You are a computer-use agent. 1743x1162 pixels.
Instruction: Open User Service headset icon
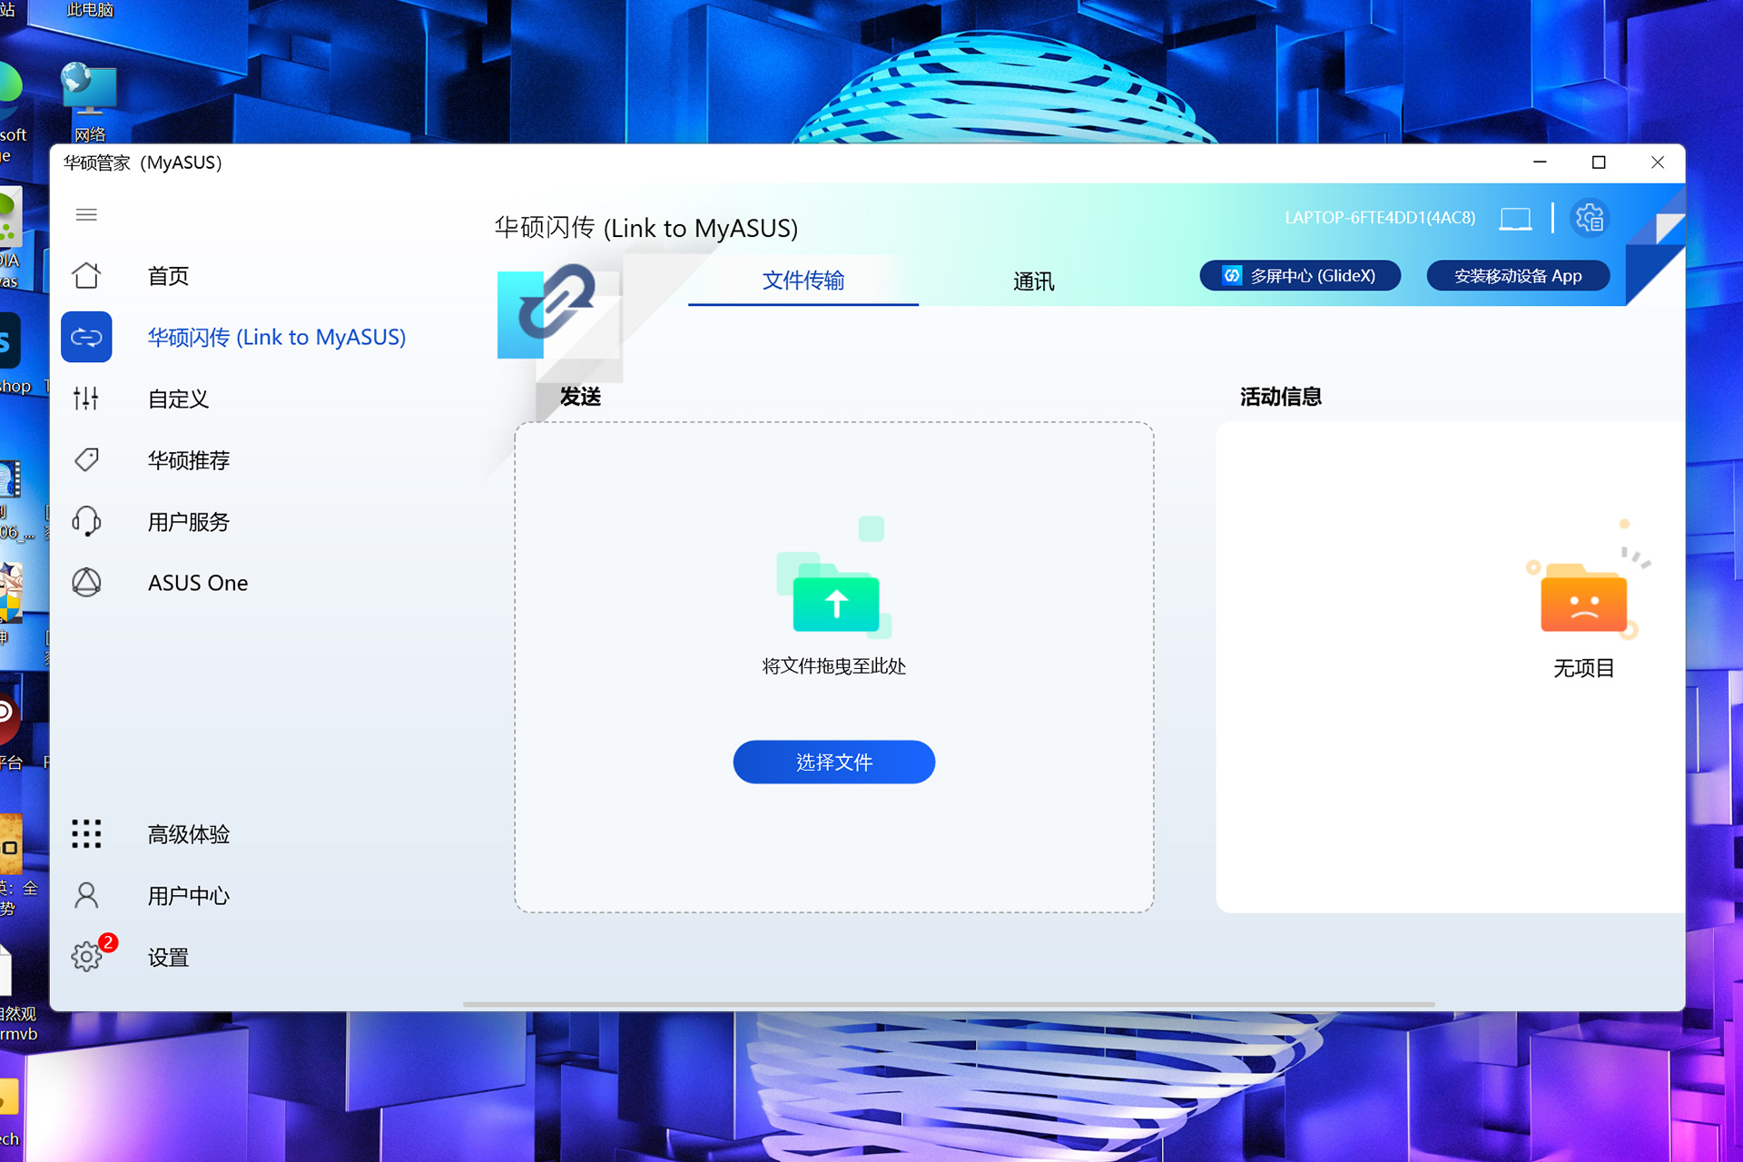tap(86, 521)
